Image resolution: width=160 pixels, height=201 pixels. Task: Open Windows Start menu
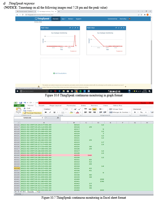(x=17, y=91)
